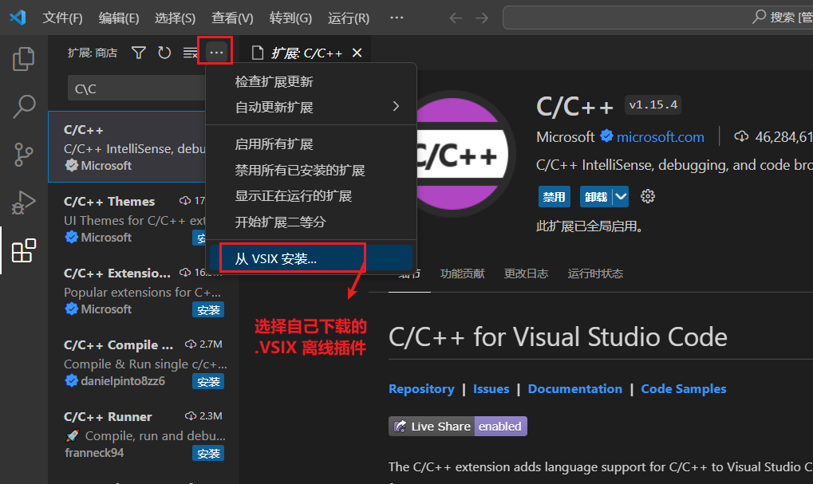Screen dimensions: 813x484
Task: Switch to the 更改日志 tab
Action: (526, 273)
